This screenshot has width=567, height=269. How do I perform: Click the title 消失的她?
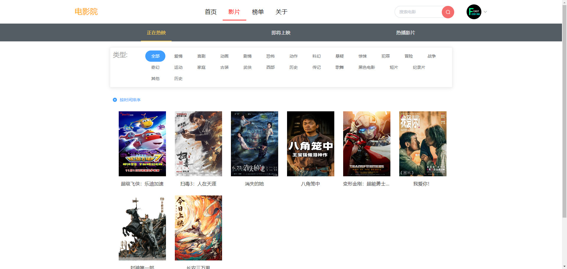coord(255,184)
